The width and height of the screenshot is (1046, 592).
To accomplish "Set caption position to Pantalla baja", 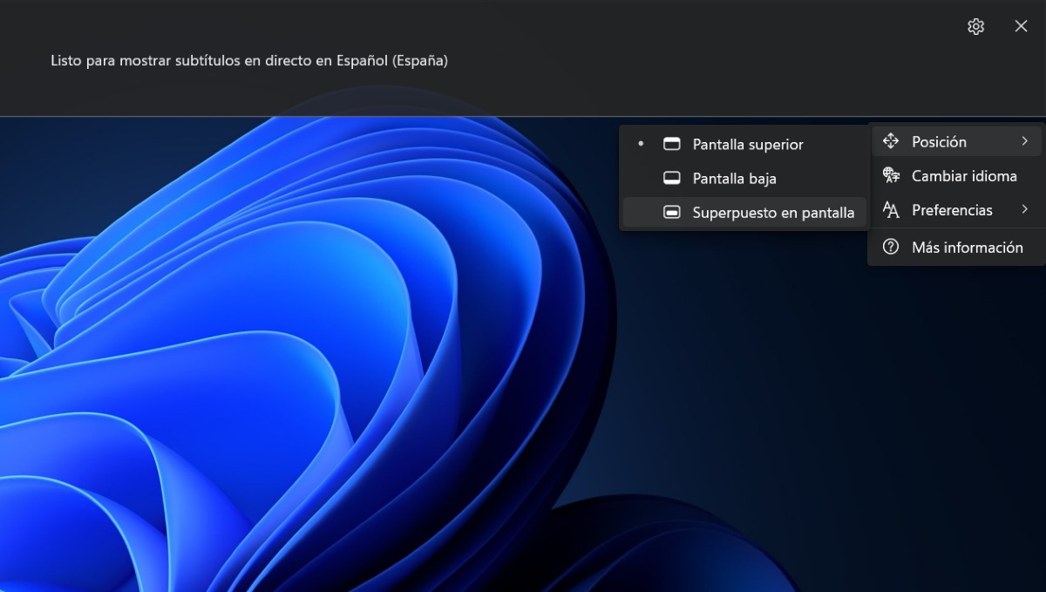I will pyautogui.click(x=744, y=178).
